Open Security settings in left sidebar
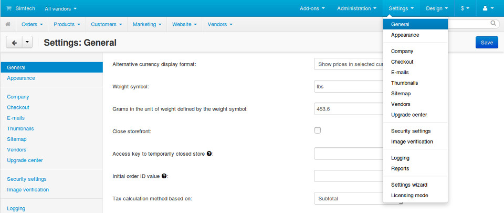 tap(27, 179)
